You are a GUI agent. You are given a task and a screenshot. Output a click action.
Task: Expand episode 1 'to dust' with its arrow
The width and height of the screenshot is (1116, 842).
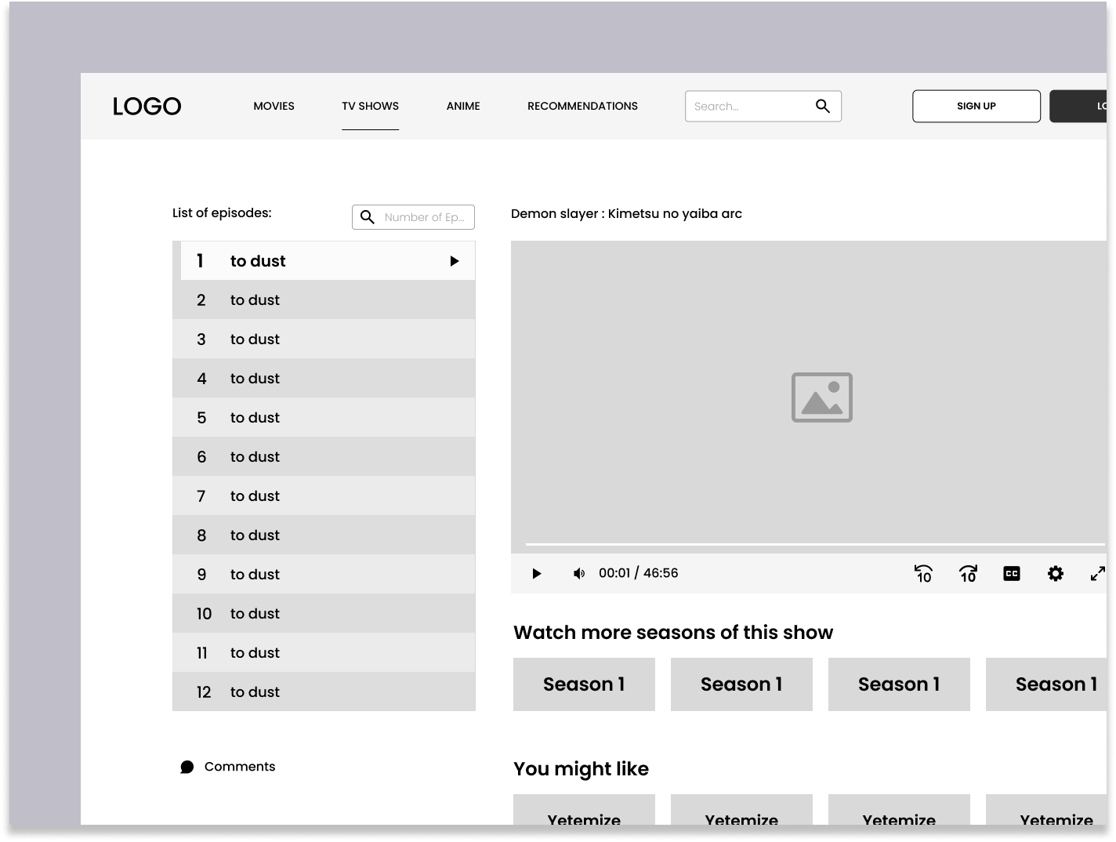(455, 260)
